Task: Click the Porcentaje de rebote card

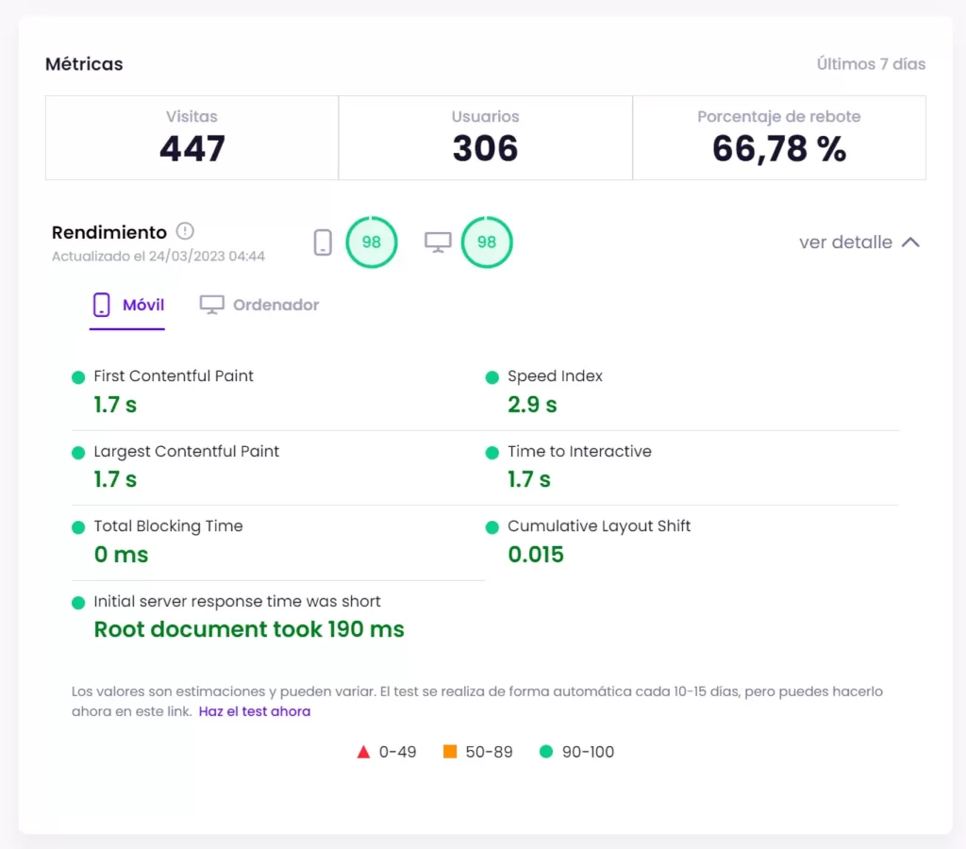Action: (778, 138)
